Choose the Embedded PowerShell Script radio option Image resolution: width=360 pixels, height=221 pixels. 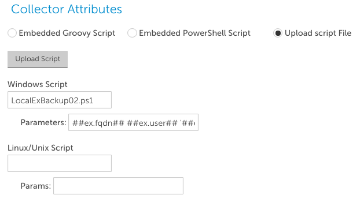pyautogui.click(x=132, y=33)
